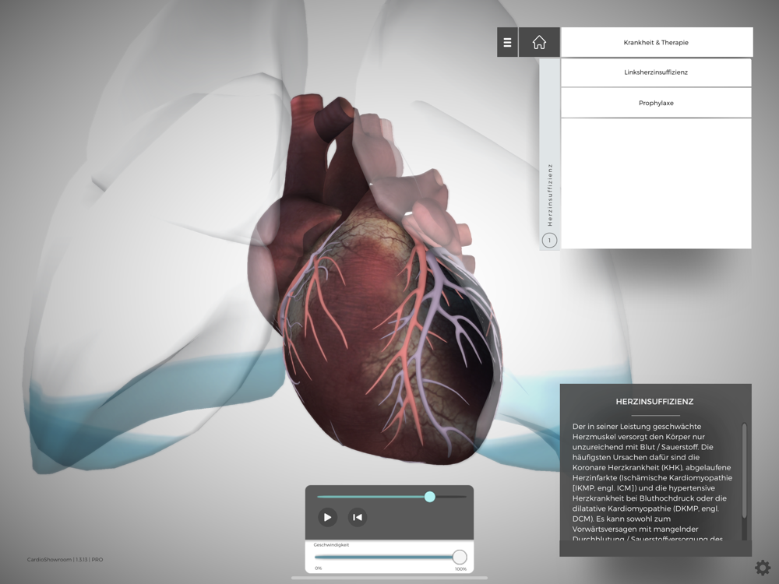The width and height of the screenshot is (779, 584).
Task: Click the 100% speed label
Action: [460, 568]
